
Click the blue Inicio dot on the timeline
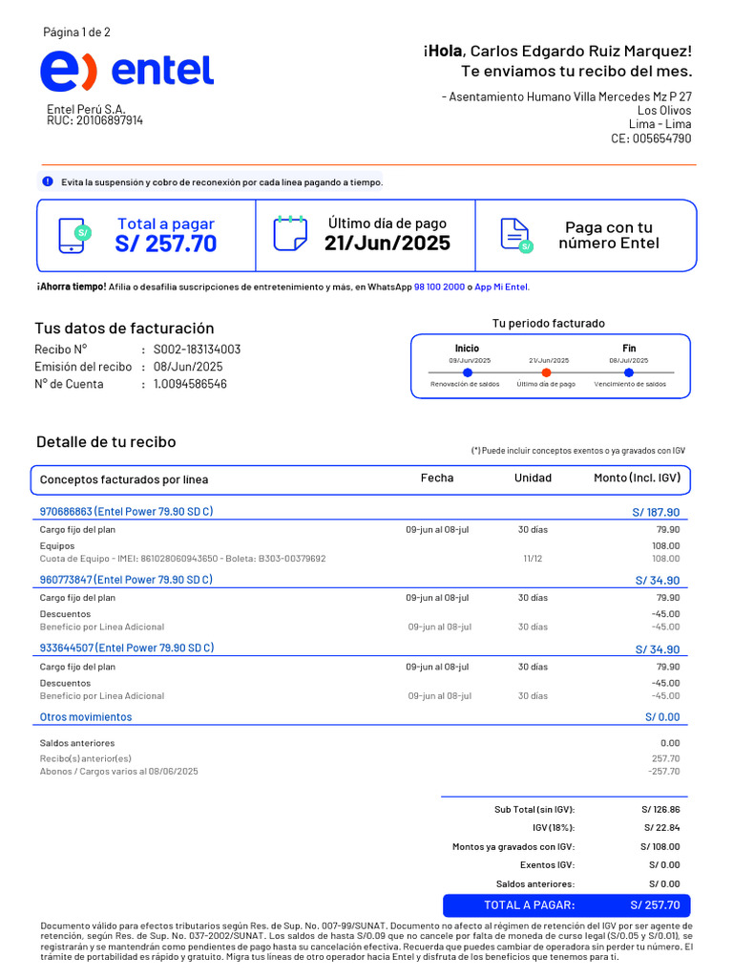pyautogui.click(x=468, y=372)
